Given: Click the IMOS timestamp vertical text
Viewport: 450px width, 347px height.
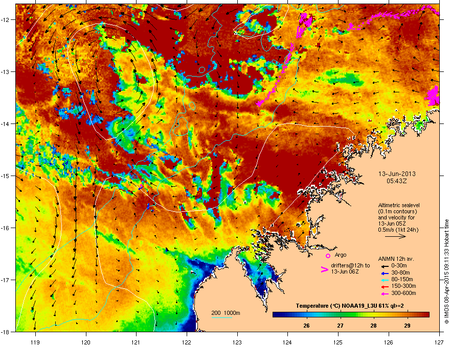Looking at the screenshot, I should click(446, 271).
